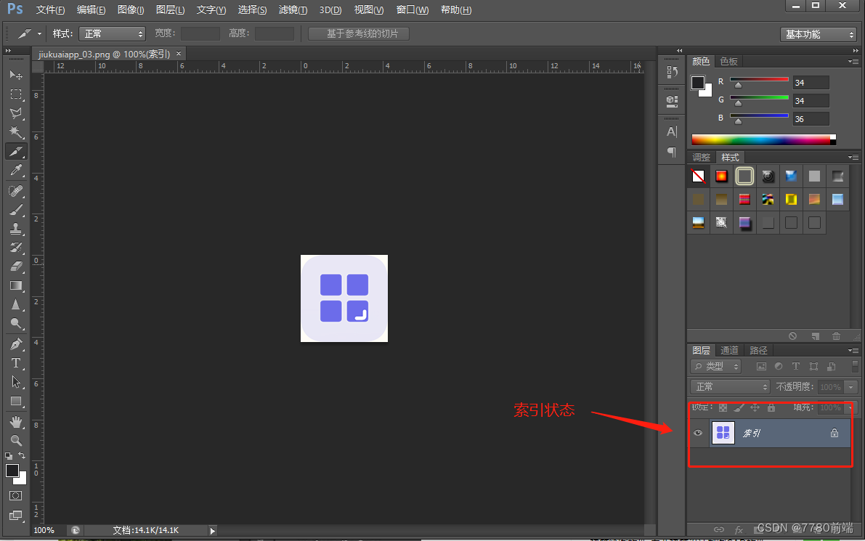Screen dimensions: 865x541
Task: Swap foreground and background colors icon
Action: 22,455
